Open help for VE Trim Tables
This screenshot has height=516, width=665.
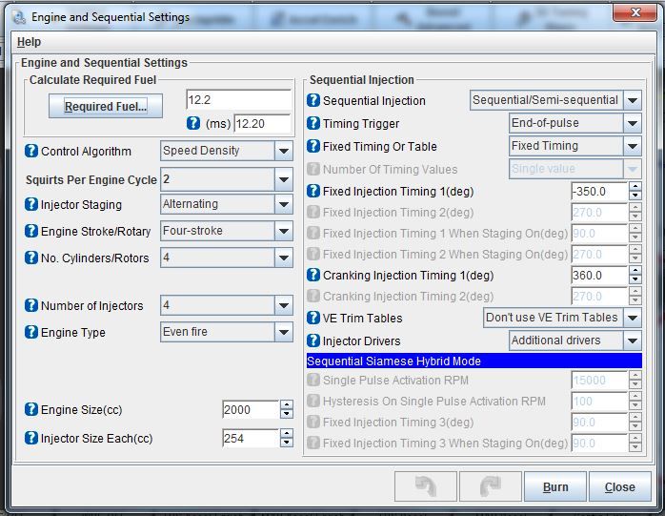click(x=313, y=318)
